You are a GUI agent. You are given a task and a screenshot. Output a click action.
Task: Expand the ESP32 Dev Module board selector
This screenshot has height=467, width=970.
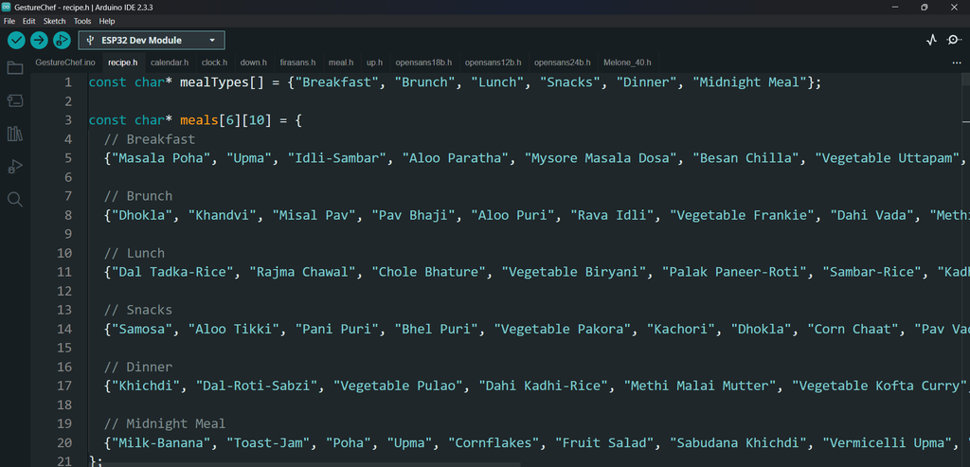pos(151,40)
